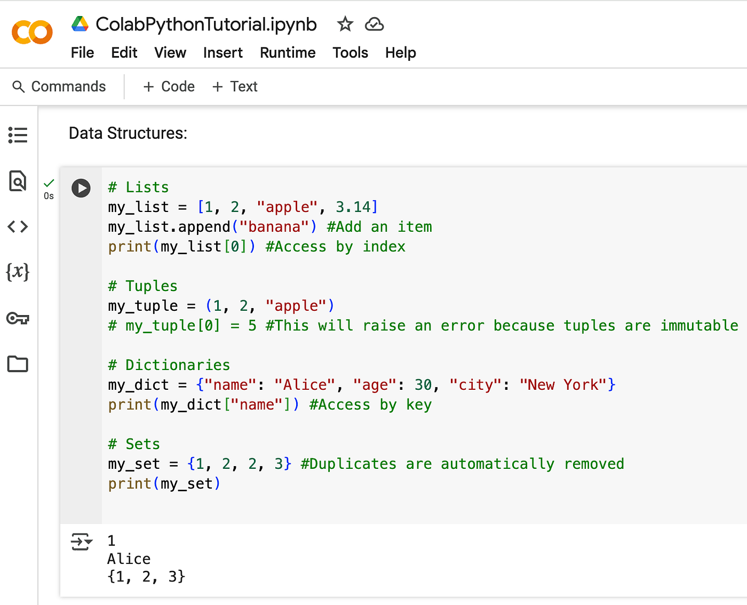Open the code snippets panel
Image resolution: width=747 pixels, height=605 pixels.
18,227
